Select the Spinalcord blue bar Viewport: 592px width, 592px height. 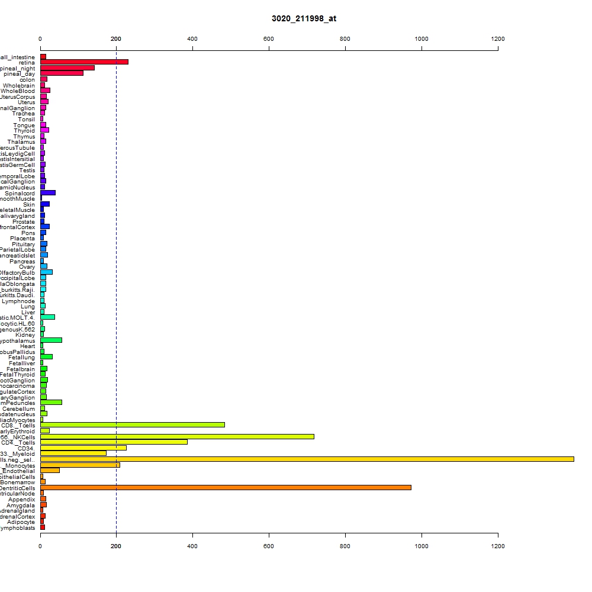[x=48, y=193]
